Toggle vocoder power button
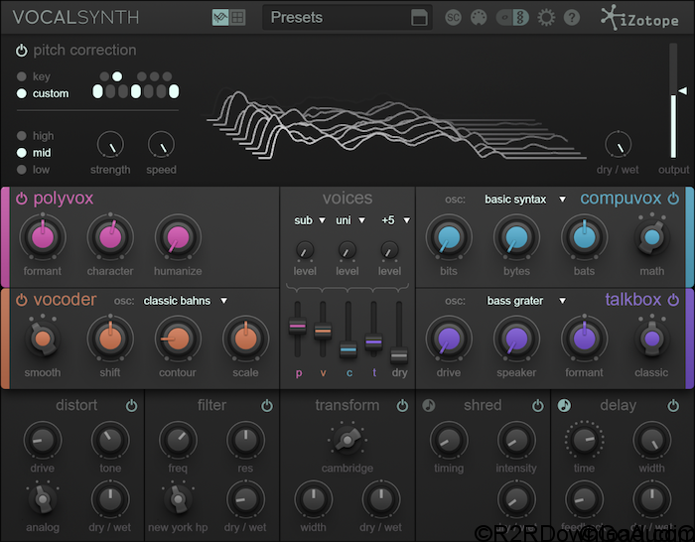 [x=21, y=300]
